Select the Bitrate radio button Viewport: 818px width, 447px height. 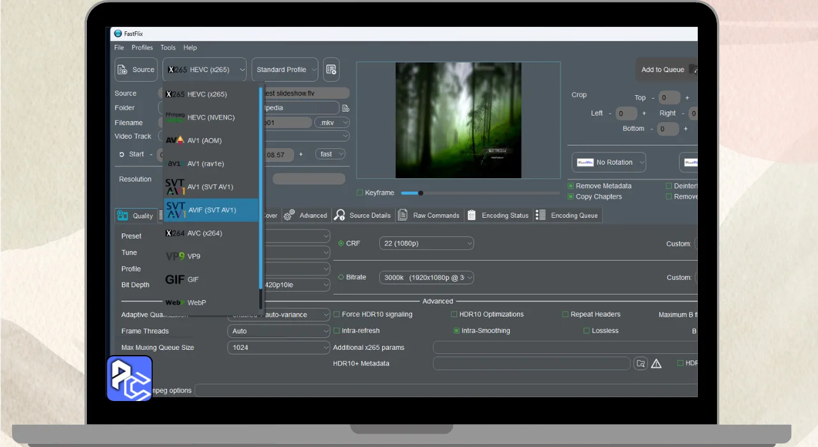pyautogui.click(x=341, y=277)
